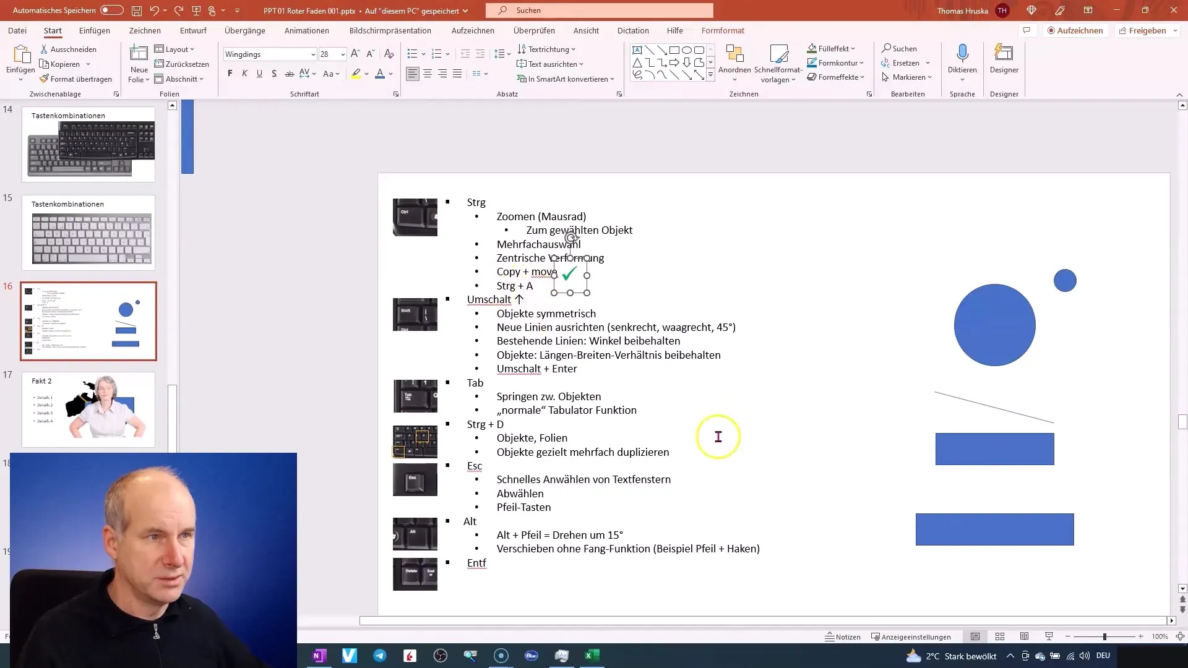Open the Fülleffekt shape fill
The image size is (1188, 668).
click(831, 48)
